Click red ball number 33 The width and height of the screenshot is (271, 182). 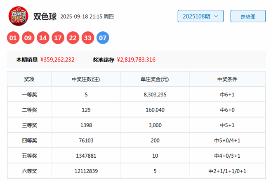[88, 38]
